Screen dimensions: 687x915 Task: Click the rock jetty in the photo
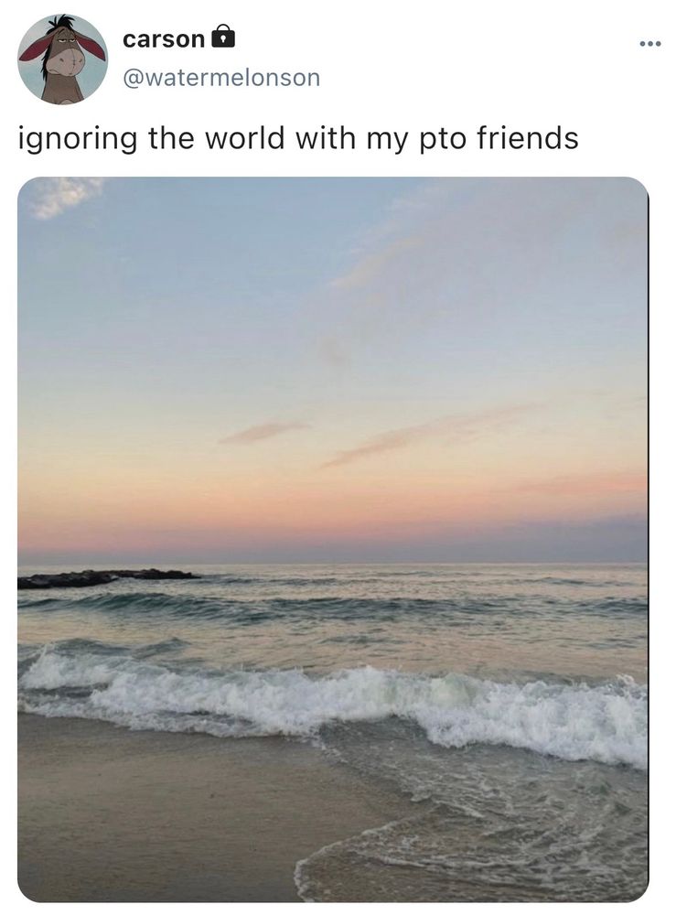coord(107,577)
